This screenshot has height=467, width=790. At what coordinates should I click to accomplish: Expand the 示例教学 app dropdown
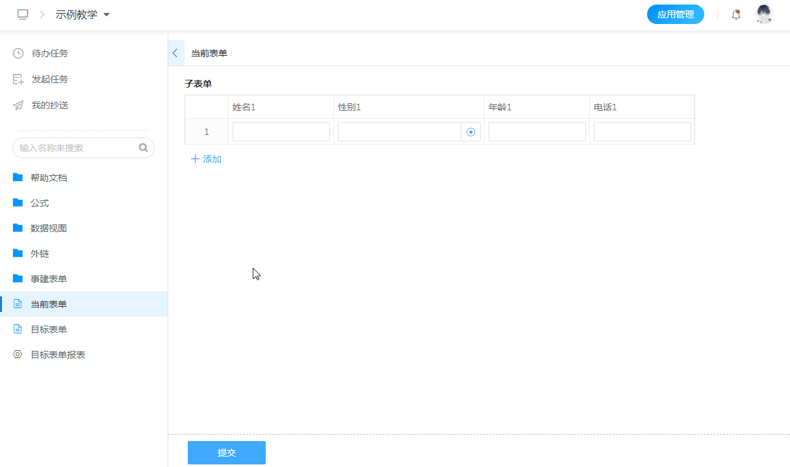click(107, 14)
